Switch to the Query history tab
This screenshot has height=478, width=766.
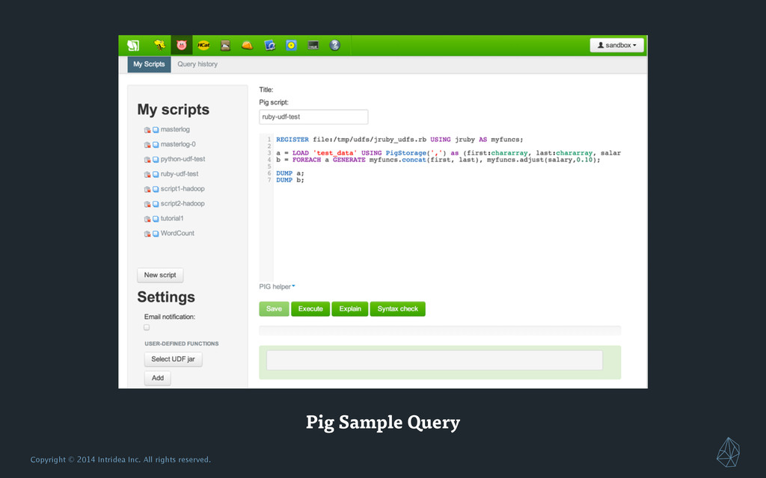tap(197, 64)
